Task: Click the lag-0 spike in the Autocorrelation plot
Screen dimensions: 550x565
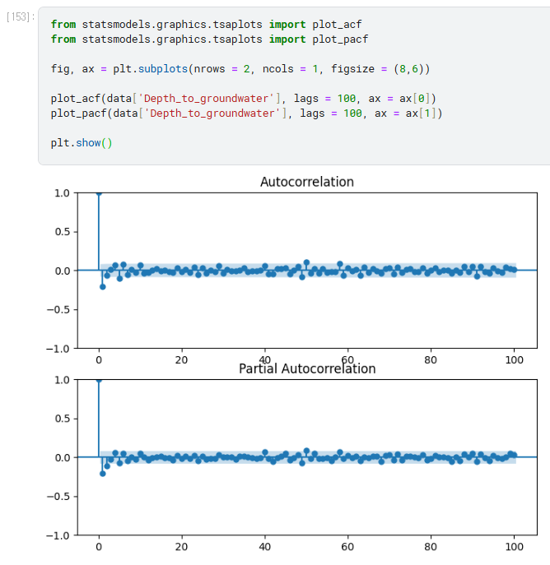Action: point(99,232)
